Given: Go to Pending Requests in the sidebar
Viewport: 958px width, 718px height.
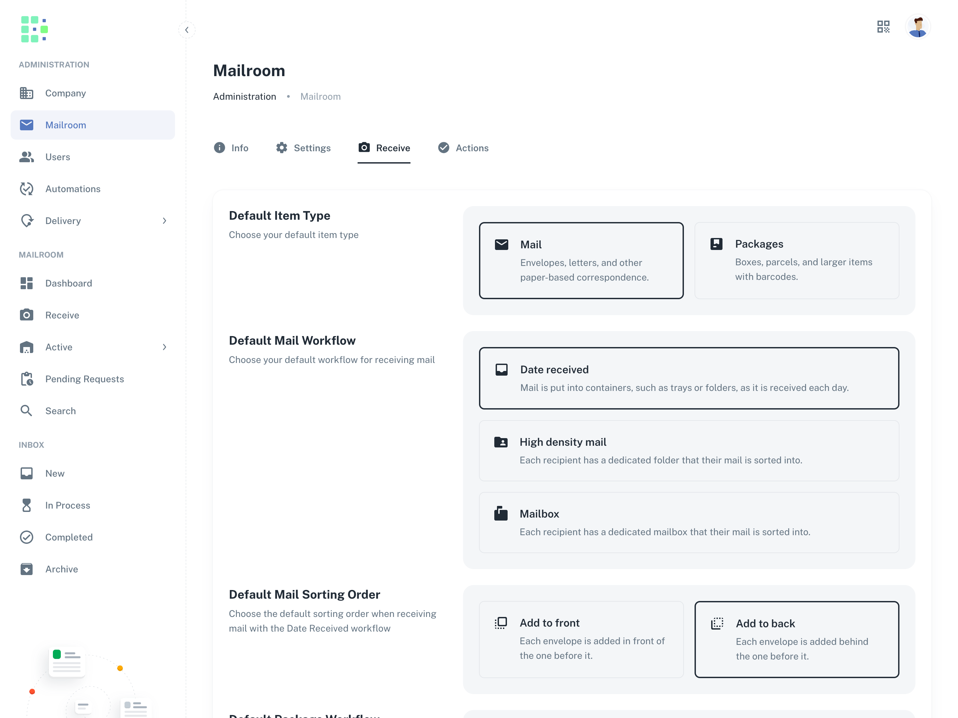Looking at the screenshot, I should coord(84,379).
